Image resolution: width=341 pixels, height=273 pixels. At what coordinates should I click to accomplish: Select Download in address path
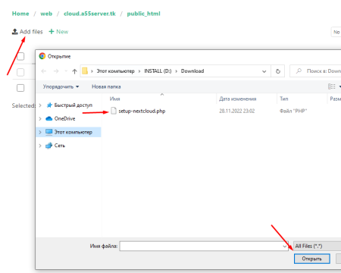pyautogui.click(x=192, y=71)
